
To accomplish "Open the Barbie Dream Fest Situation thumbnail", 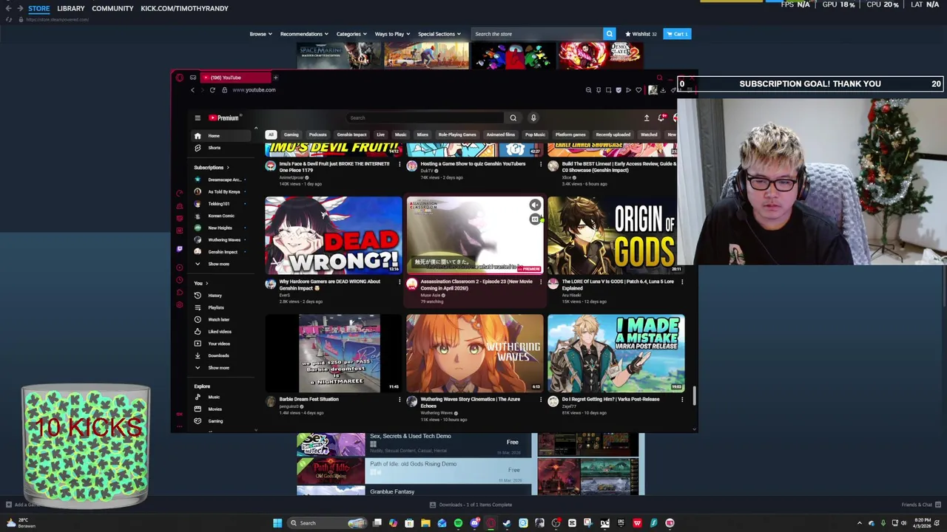I will click(333, 353).
